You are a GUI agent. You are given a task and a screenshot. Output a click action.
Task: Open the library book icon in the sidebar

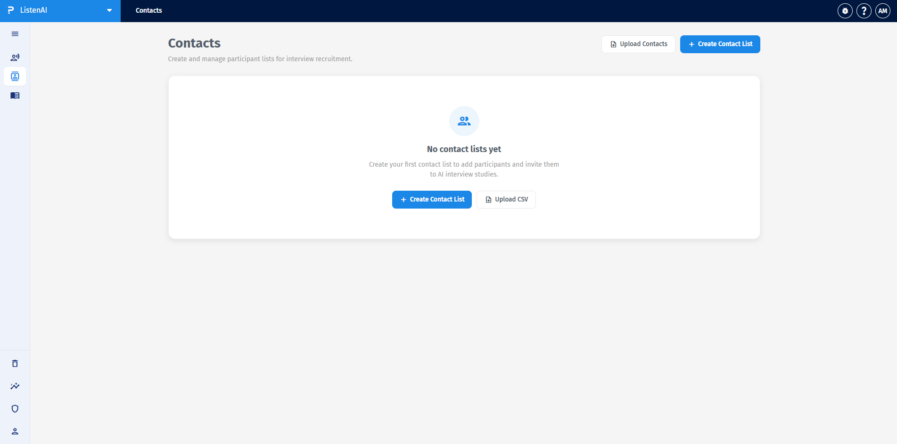pos(15,96)
